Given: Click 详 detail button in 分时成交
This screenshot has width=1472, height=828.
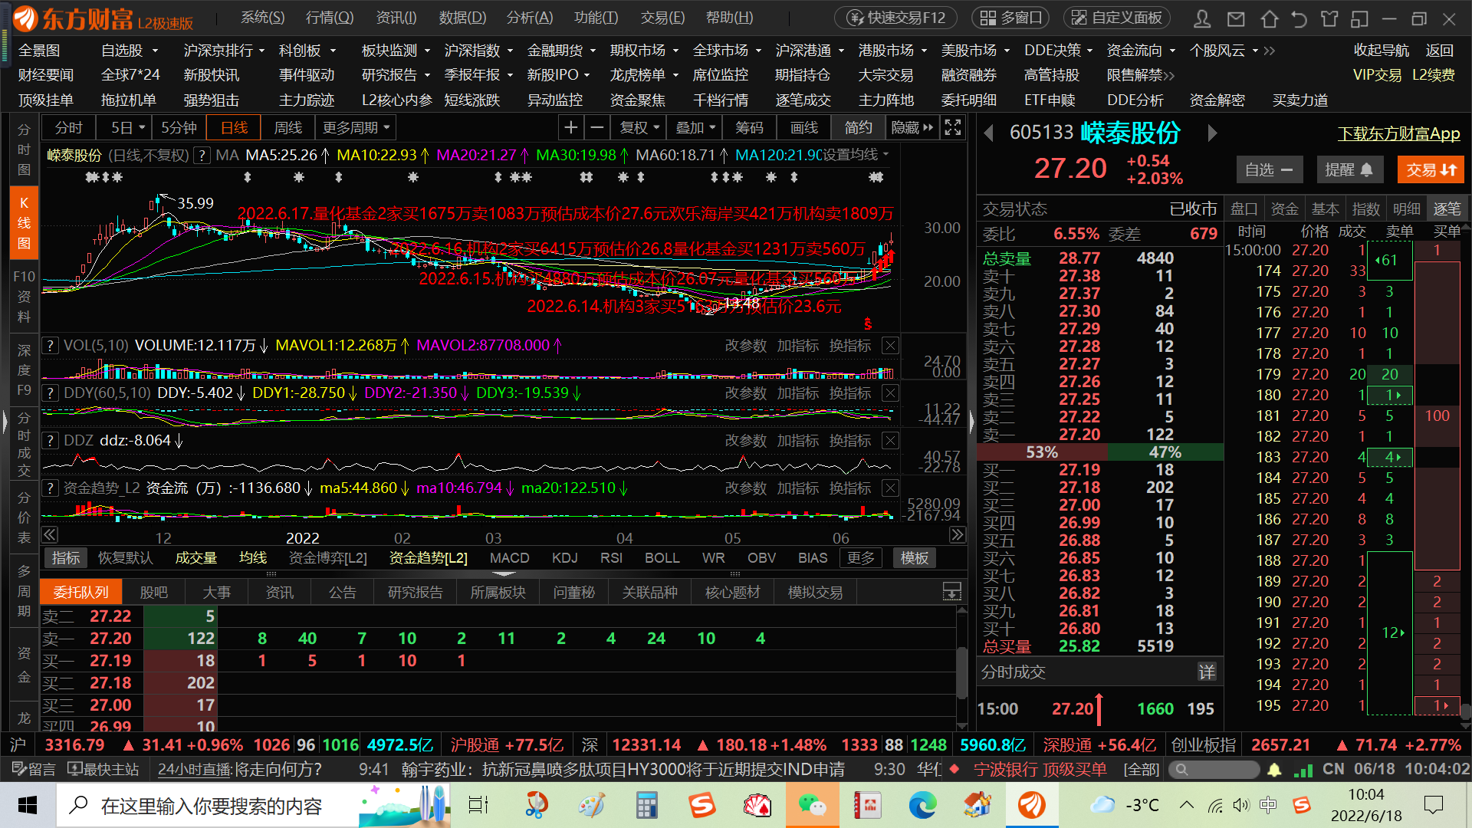Looking at the screenshot, I should click(x=1207, y=672).
